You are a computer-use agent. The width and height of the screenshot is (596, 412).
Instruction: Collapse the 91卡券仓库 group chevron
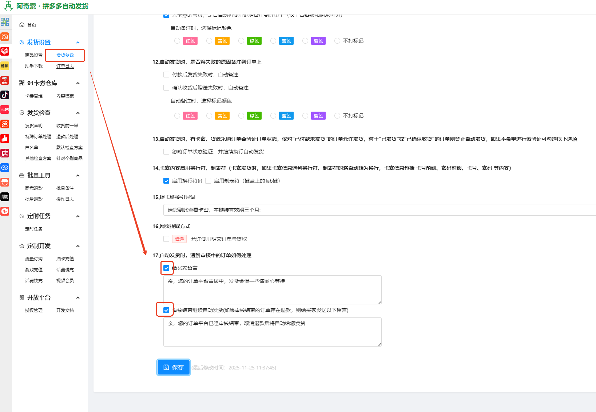click(x=78, y=83)
